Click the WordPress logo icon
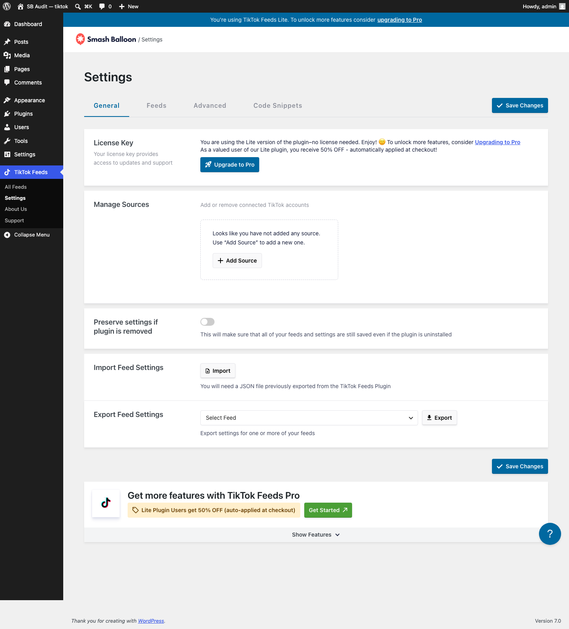 (x=7, y=6)
